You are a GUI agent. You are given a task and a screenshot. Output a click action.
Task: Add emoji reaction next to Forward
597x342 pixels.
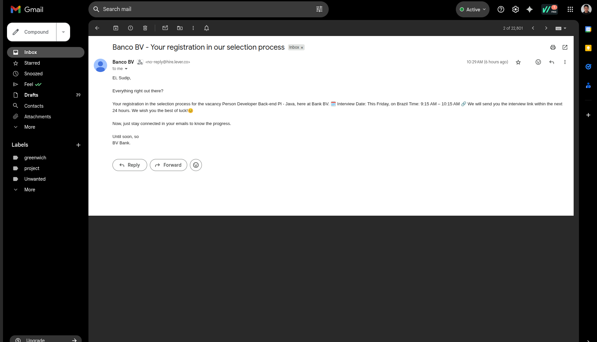(196, 165)
